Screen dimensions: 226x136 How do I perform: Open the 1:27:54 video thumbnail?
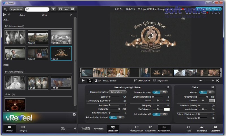pyautogui.click(x=15, y=53)
